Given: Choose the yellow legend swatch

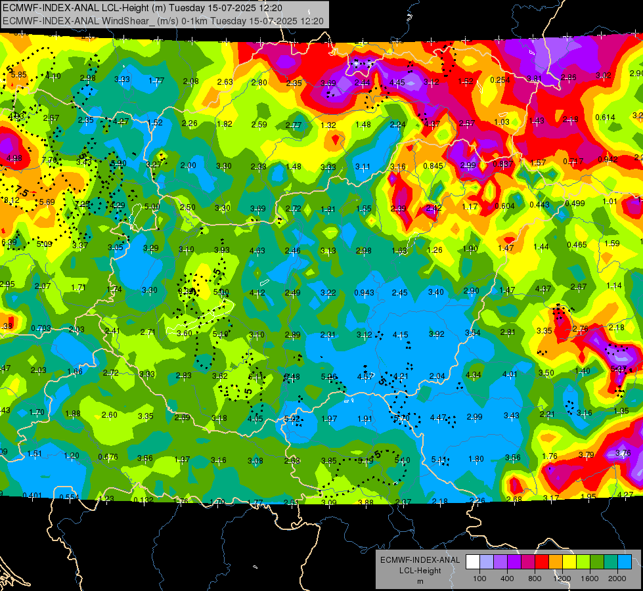Looking at the screenshot, I should [569, 562].
